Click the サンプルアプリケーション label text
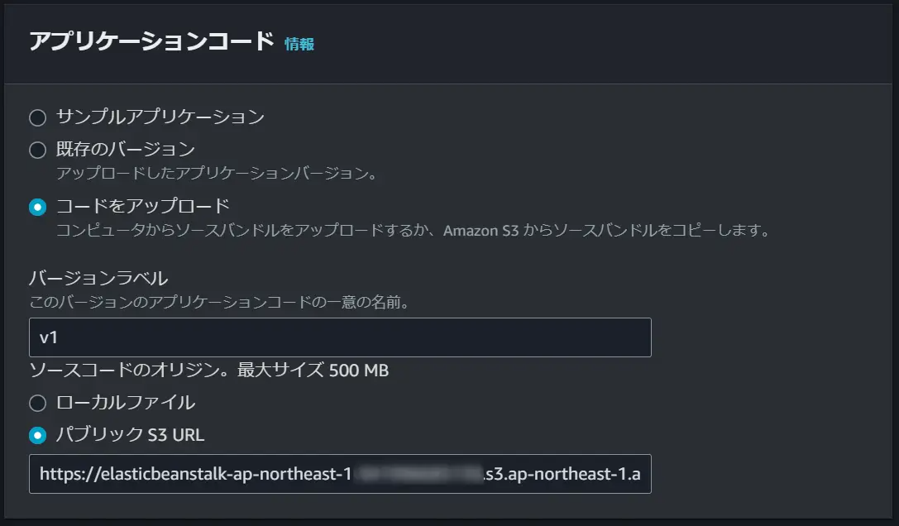 pos(160,117)
